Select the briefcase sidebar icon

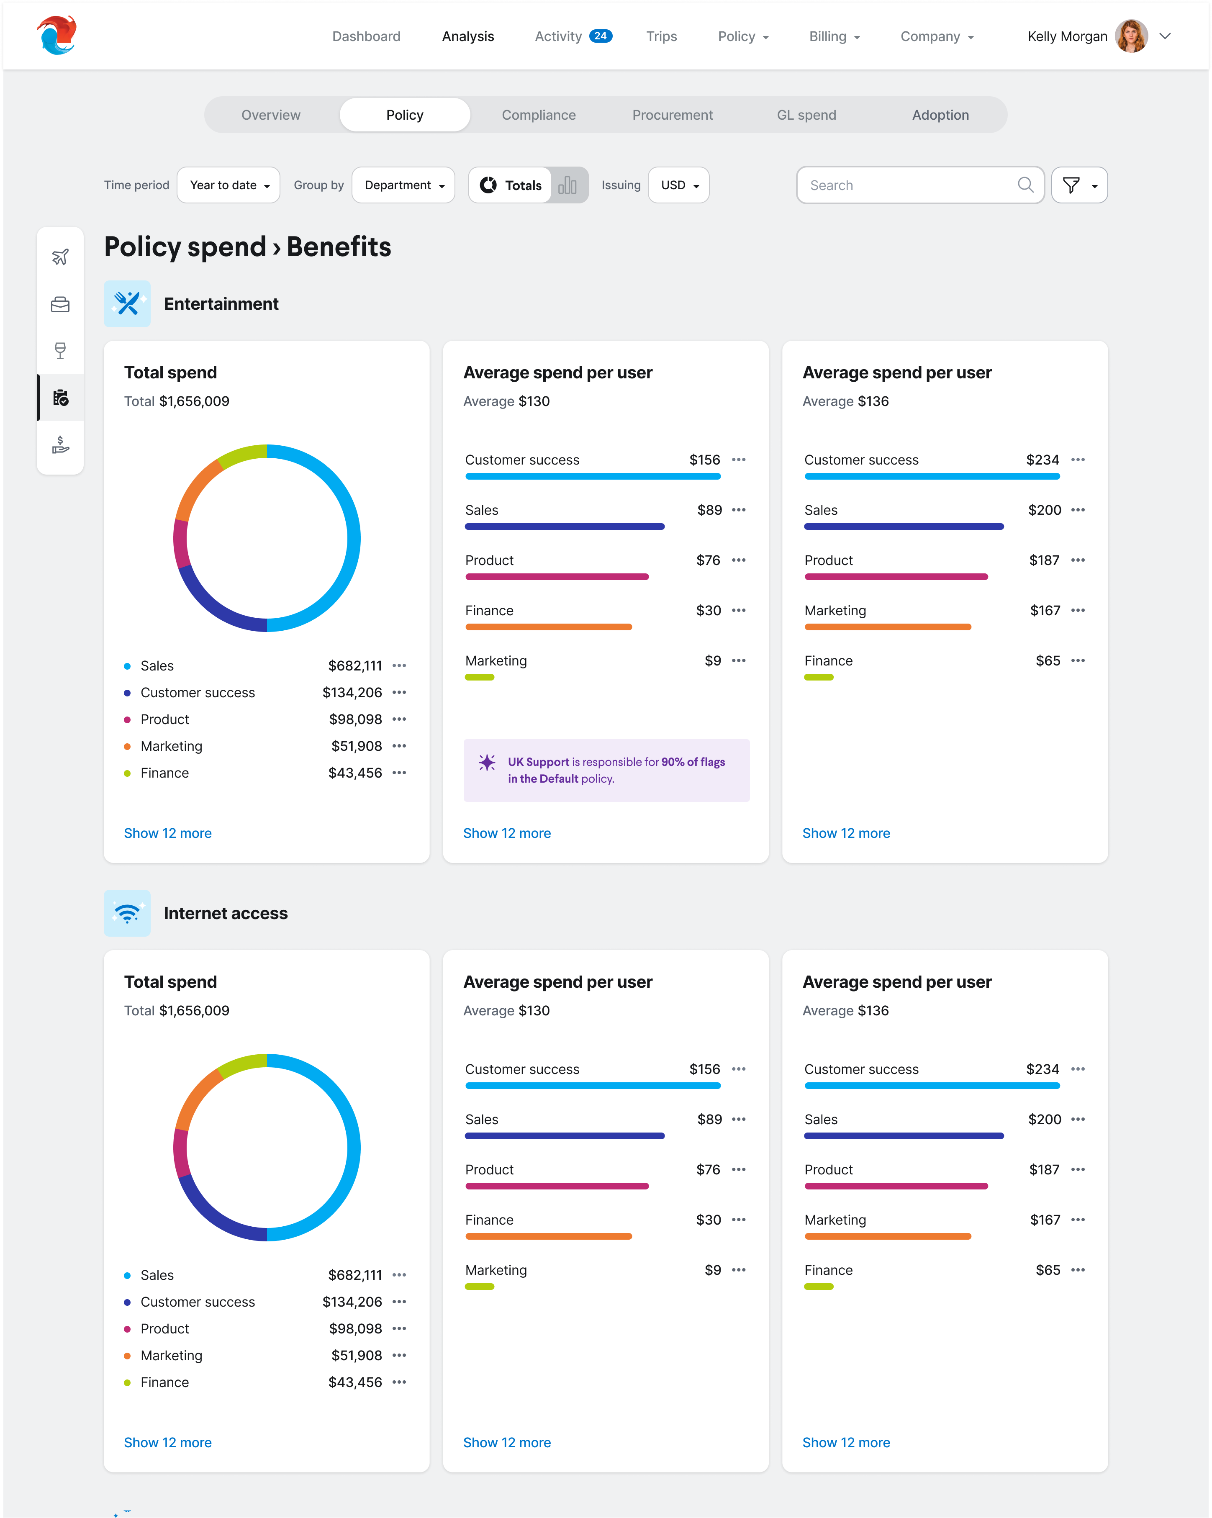tap(61, 304)
